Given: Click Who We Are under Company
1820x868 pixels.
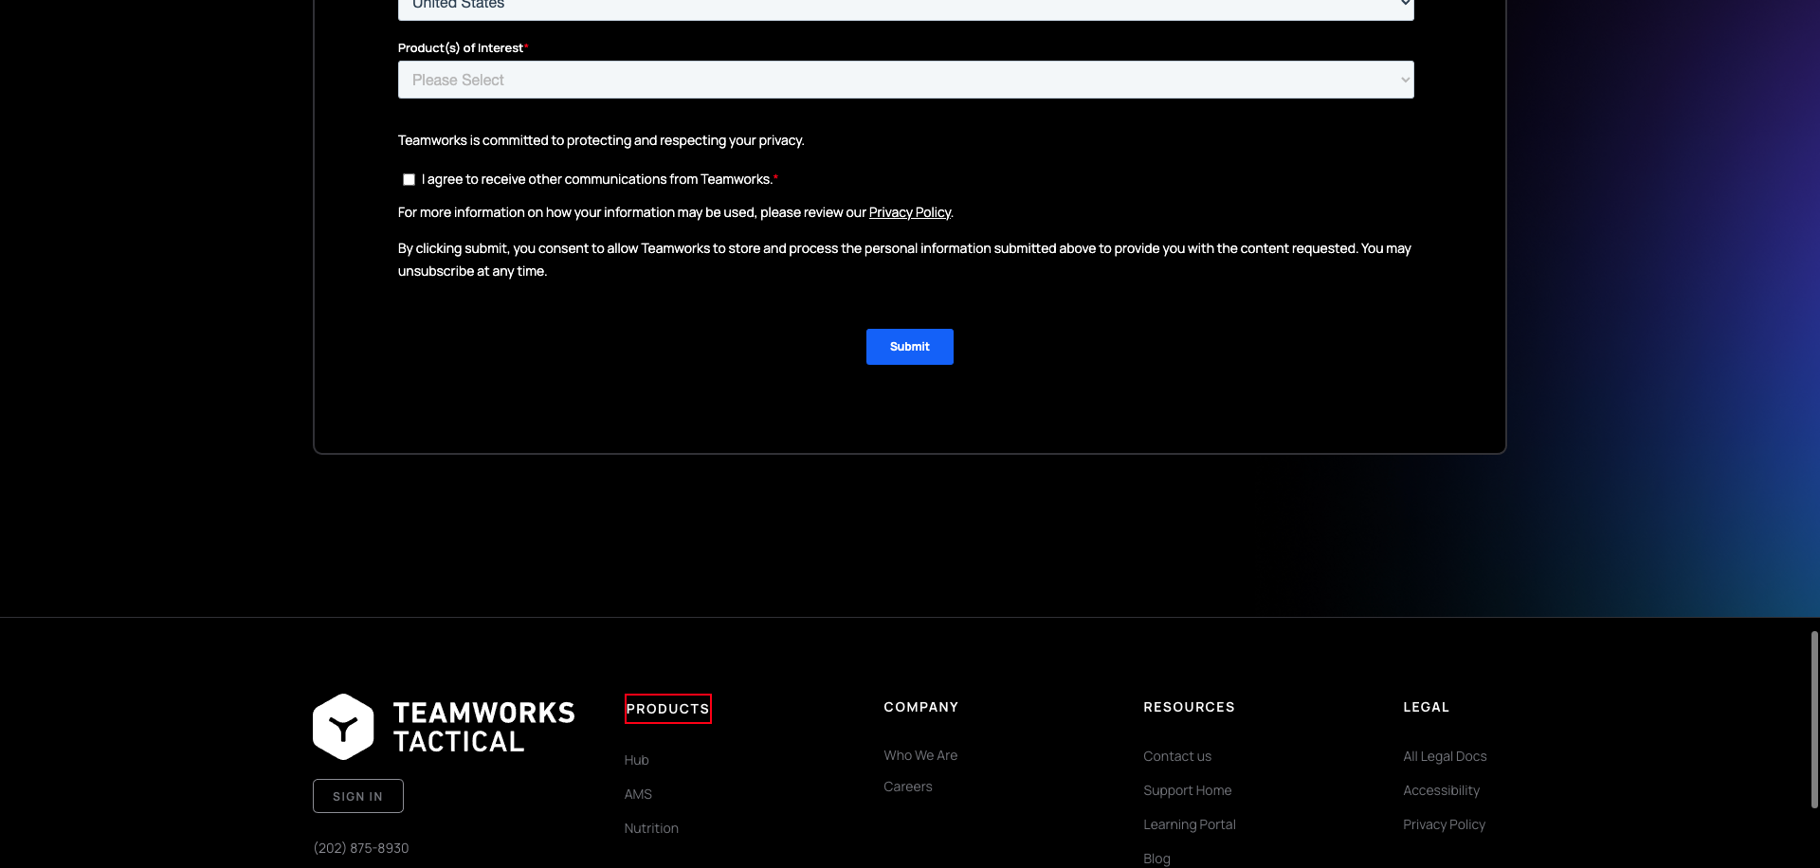Looking at the screenshot, I should click(920, 754).
